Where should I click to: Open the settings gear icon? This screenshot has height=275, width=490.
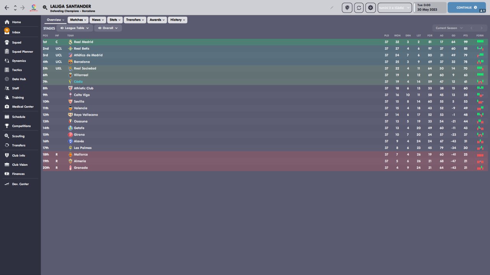click(370, 8)
